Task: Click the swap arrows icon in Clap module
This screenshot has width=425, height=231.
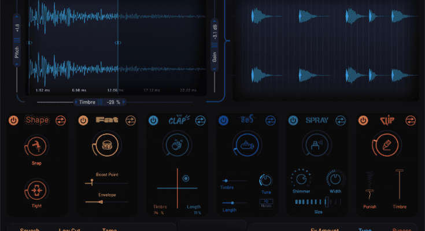Action: click(200, 121)
